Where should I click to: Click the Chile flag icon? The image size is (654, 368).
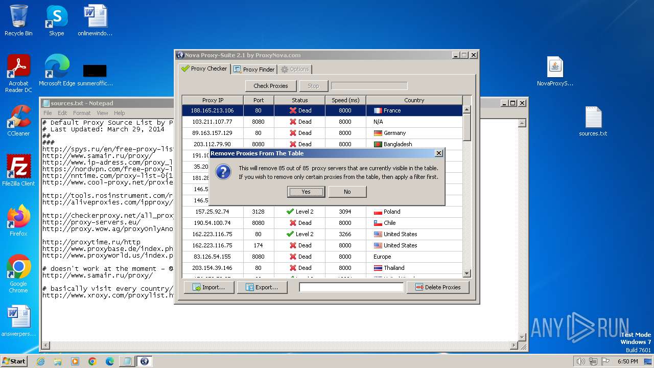tap(378, 223)
